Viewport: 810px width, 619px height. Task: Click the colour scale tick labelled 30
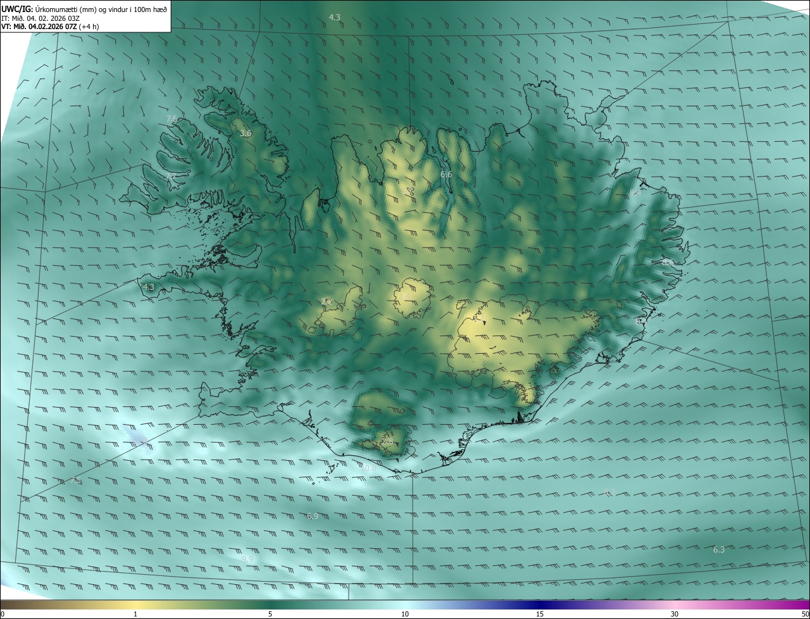(x=675, y=614)
